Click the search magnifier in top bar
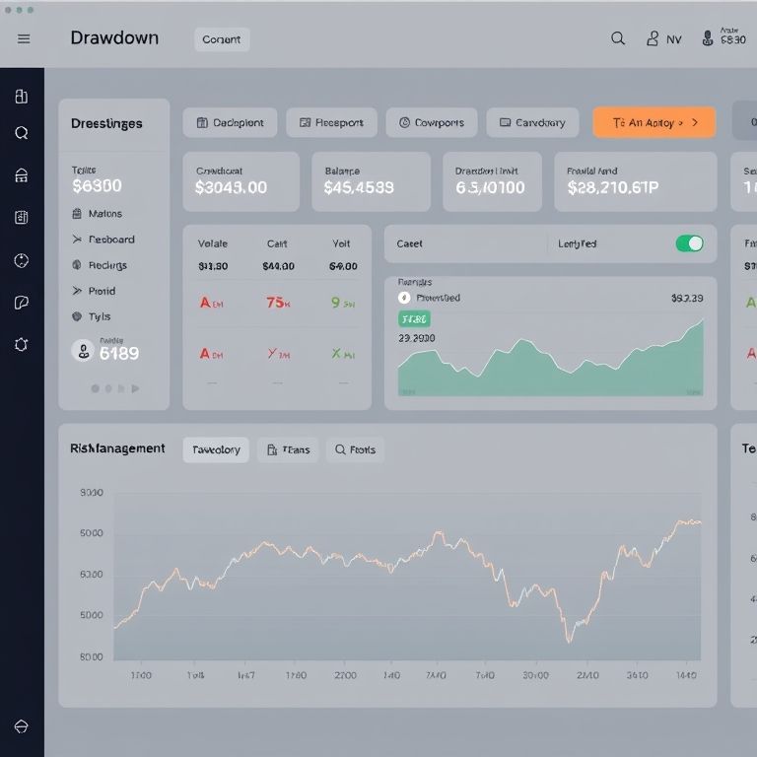Viewport: 757px width, 757px height. coord(618,38)
